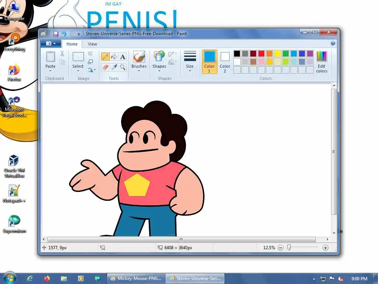This screenshot has width=378, height=284.
Task: Click the Paste clipboard icon
Action: pyautogui.click(x=50, y=57)
